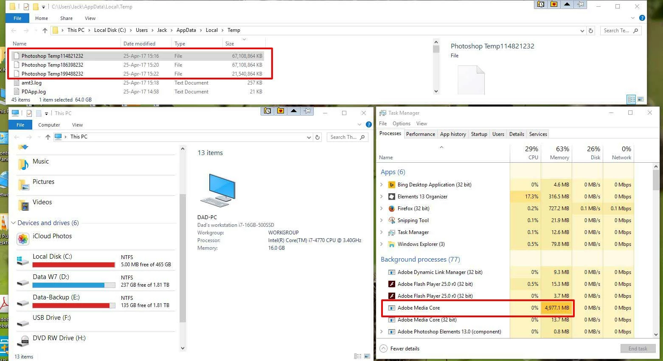Click AppData in Temp address breadcrumb
This screenshot has width=663, height=361.
click(x=186, y=30)
